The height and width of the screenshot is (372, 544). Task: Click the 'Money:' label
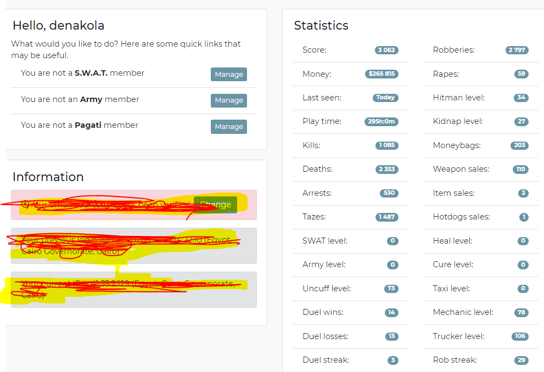coord(317,74)
